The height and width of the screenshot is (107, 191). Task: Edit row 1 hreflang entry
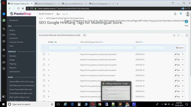pyautogui.click(x=177, y=54)
